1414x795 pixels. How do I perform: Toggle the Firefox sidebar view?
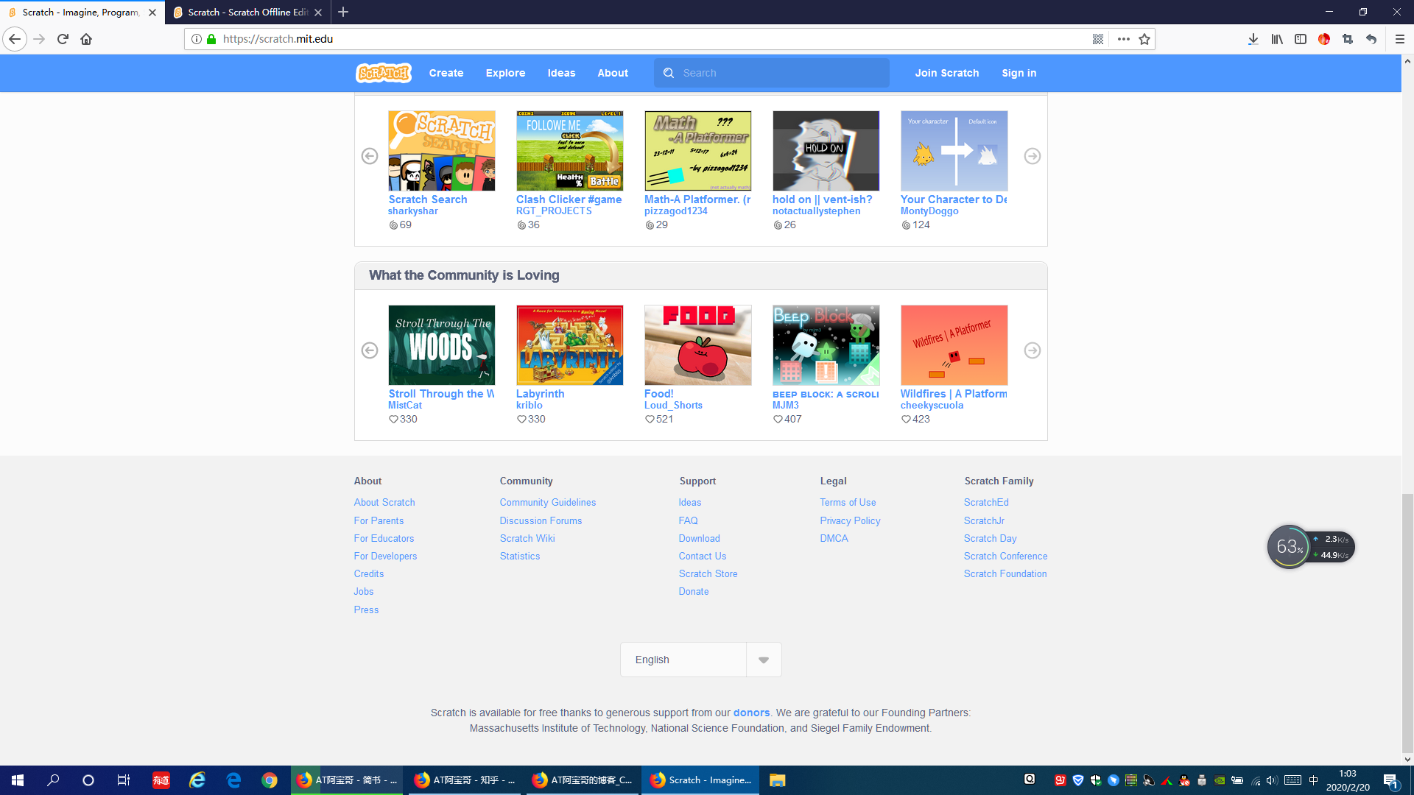coord(1300,39)
